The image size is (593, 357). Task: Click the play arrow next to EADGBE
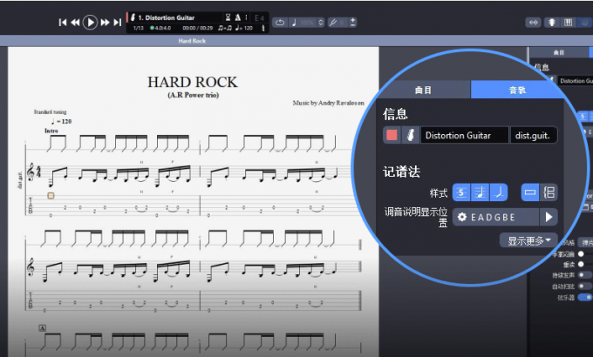tap(549, 217)
